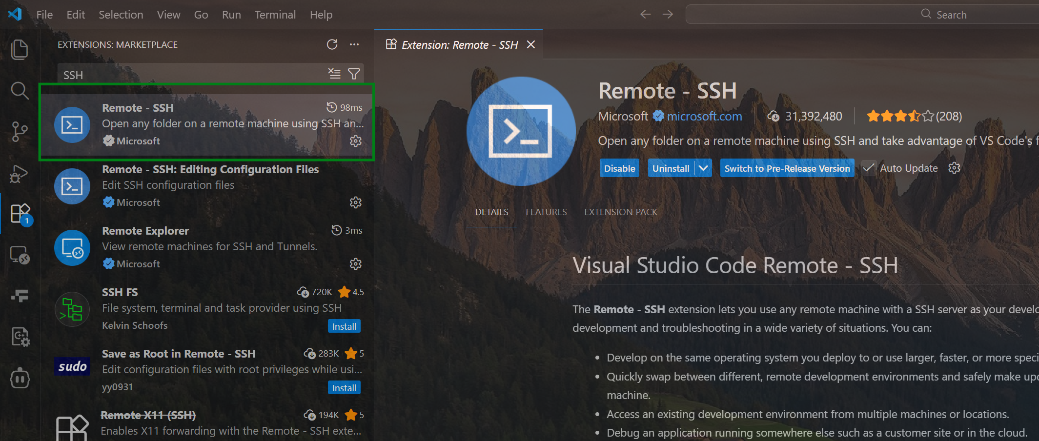The image size is (1039, 441).
Task: Toggle the Auto Update checkbox
Action: tap(869, 168)
